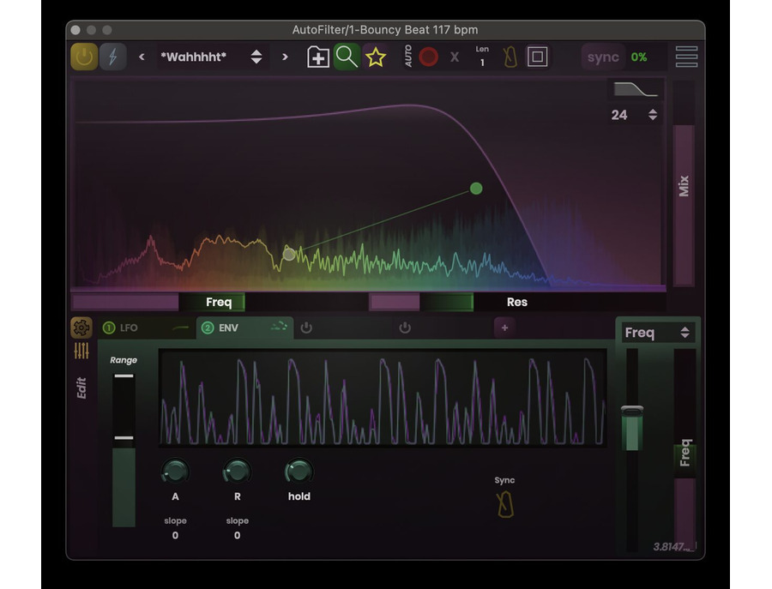Viewport: 772px width, 589px height.
Task: Click the attack slope value 0
Action: click(x=175, y=535)
